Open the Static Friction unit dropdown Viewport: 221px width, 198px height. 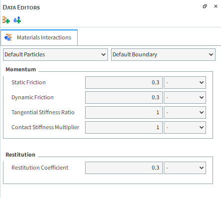click(185, 82)
